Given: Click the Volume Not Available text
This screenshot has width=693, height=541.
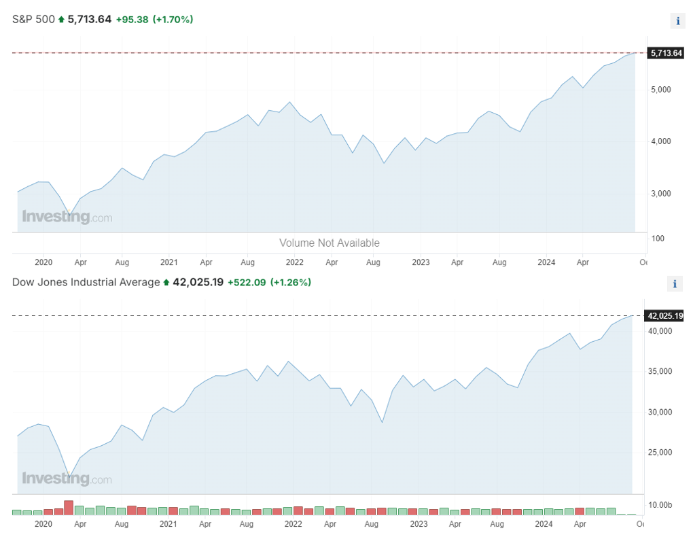Looking at the screenshot, I should [330, 243].
